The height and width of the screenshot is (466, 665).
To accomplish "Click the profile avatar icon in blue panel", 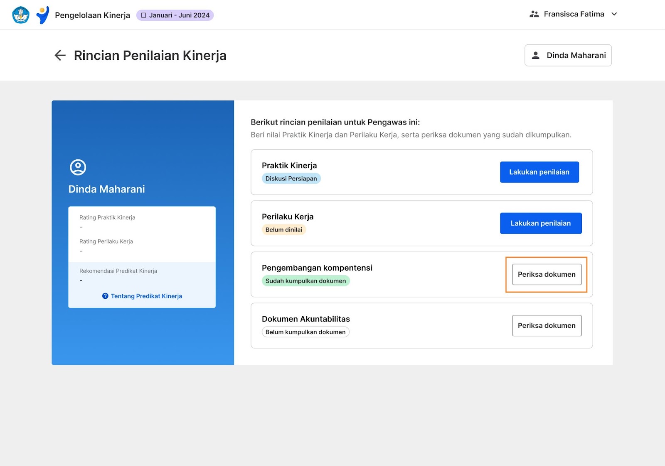I will [78, 167].
